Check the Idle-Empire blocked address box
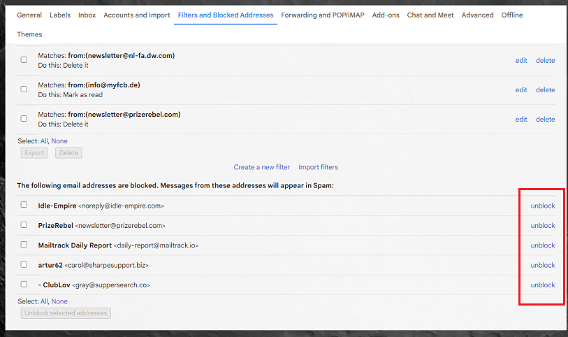 [24, 205]
